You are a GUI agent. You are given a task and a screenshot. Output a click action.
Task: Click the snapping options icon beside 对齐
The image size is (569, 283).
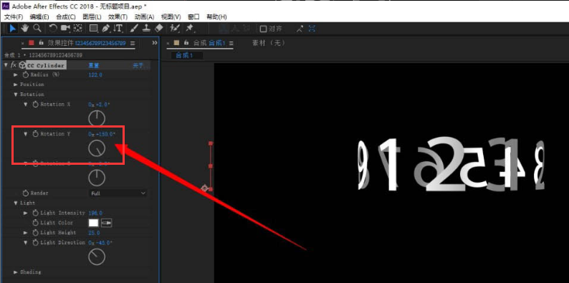tap(300, 29)
